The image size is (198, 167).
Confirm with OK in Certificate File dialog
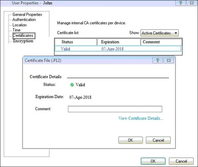(x=130, y=140)
